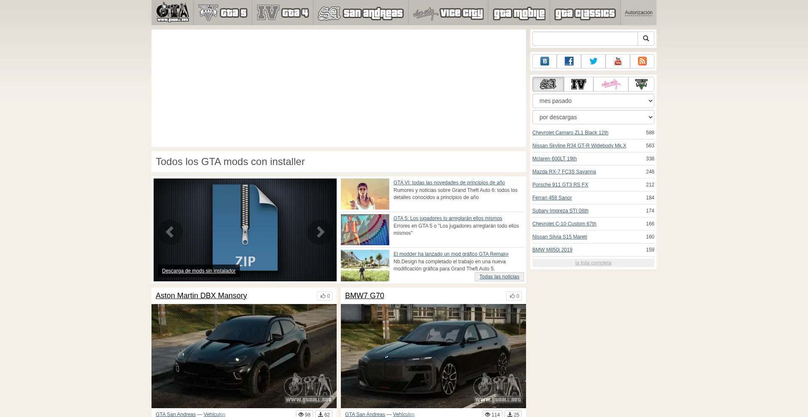The image size is (808, 417).
Task: Open 'GTA 5: Los jugadores lo arreglarán' headline
Action: tap(448, 218)
